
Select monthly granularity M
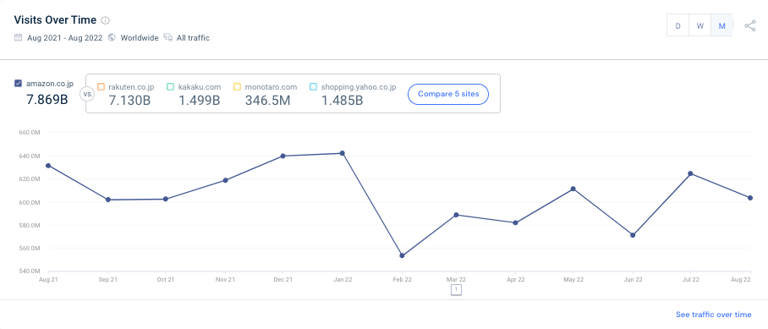click(721, 26)
